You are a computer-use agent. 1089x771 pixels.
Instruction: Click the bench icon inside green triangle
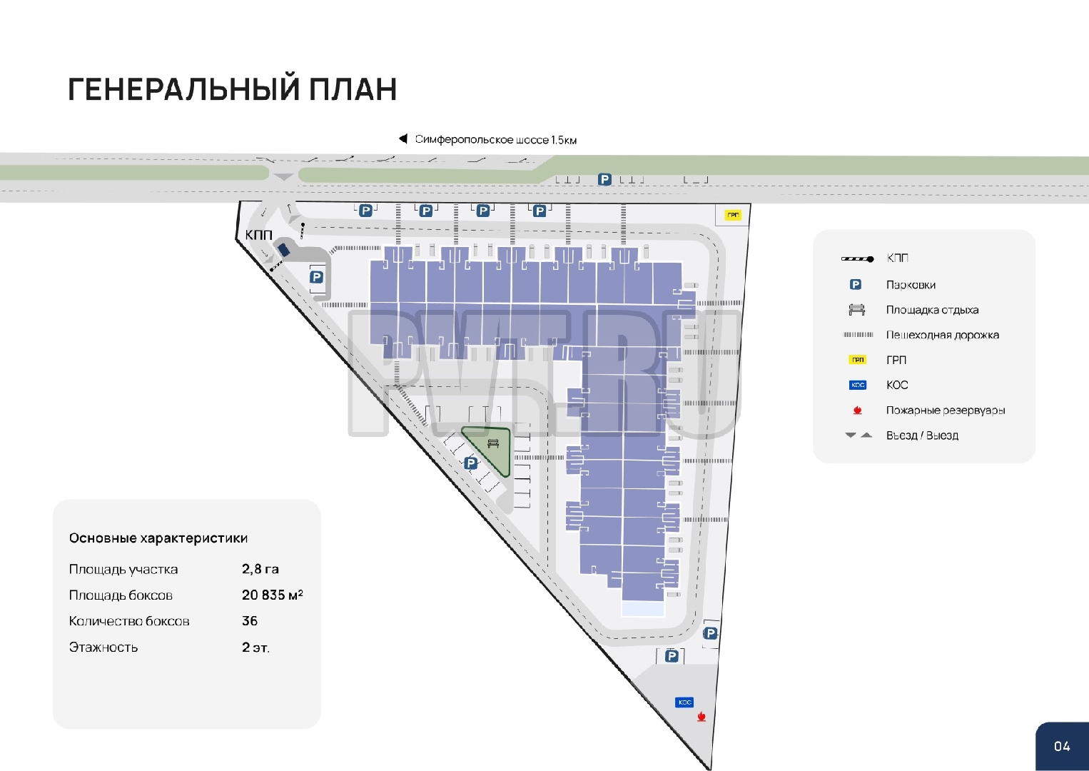click(x=493, y=444)
